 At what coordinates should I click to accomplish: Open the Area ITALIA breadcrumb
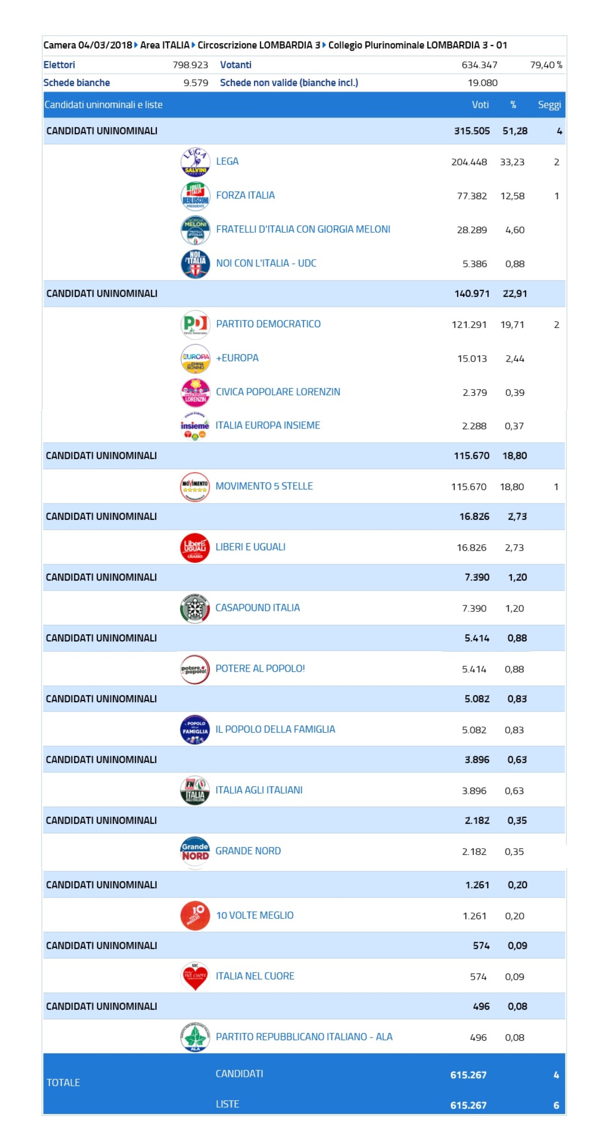click(164, 45)
